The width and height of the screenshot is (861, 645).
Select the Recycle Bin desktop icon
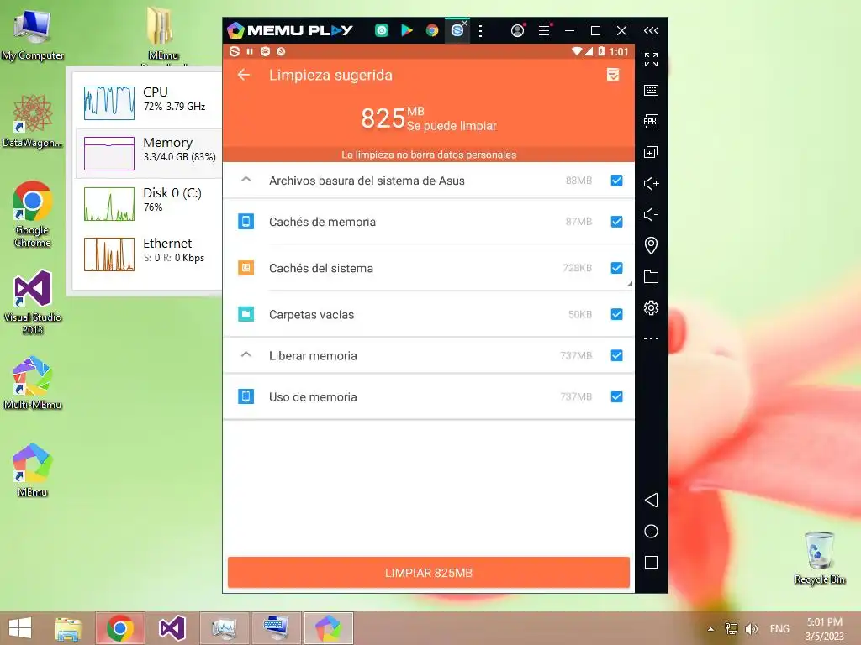pyautogui.click(x=819, y=558)
